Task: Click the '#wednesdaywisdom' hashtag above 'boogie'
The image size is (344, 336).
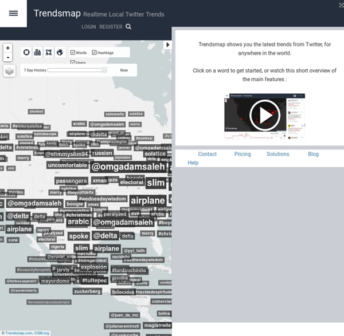Action: [102, 199]
